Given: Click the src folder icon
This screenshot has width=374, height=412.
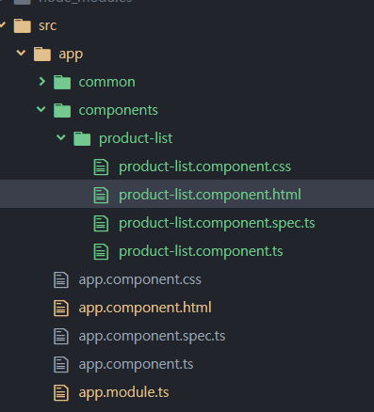Looking at the screenshot, I should (23, 25).
